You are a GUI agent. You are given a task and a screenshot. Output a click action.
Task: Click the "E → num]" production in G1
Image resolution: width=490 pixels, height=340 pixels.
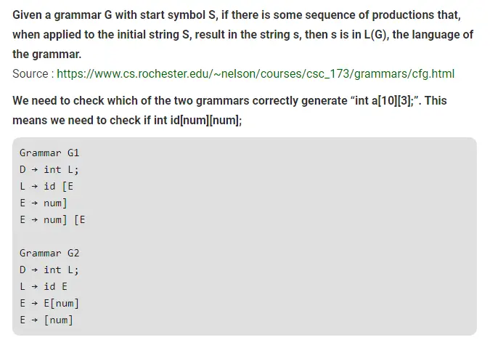44,203
